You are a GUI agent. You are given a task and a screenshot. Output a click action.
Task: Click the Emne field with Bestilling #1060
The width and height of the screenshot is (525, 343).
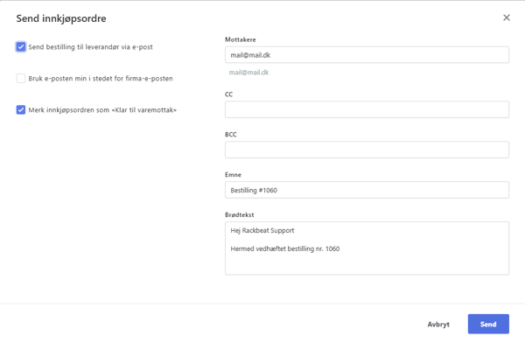[x=367, y=190]
